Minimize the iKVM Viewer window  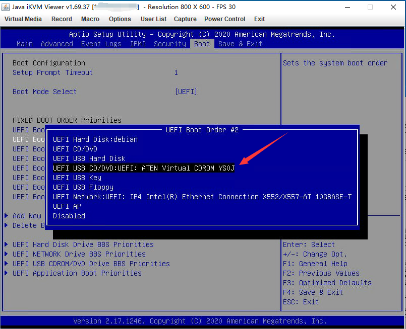pyautogui.click(x=347, y=7)
